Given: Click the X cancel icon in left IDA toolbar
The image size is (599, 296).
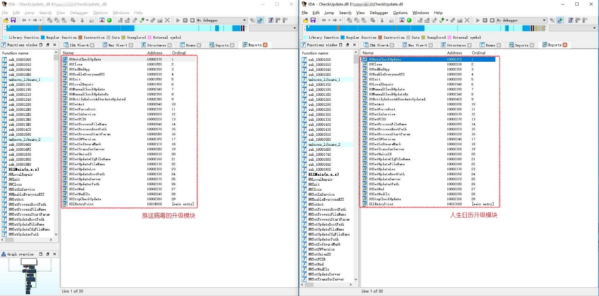Looking at the screenshot, I should (x=167, y=20).
